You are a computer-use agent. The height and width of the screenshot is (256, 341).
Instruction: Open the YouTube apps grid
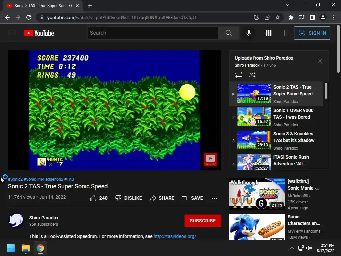tap(269, 33)
